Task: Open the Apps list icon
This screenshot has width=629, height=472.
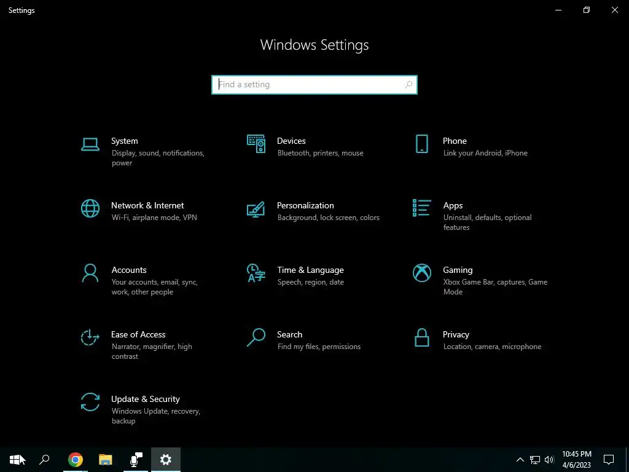Action: click(421, 208)
